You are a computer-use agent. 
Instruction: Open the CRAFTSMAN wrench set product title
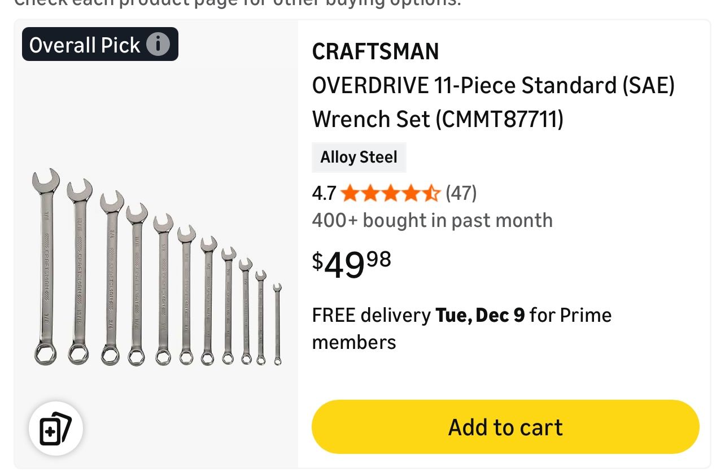tap(493, 102)
